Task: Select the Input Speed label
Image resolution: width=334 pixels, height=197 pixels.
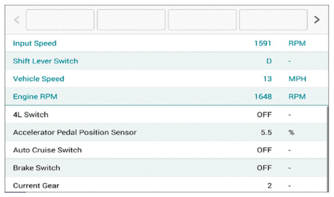Action: [x=34, y=43]
